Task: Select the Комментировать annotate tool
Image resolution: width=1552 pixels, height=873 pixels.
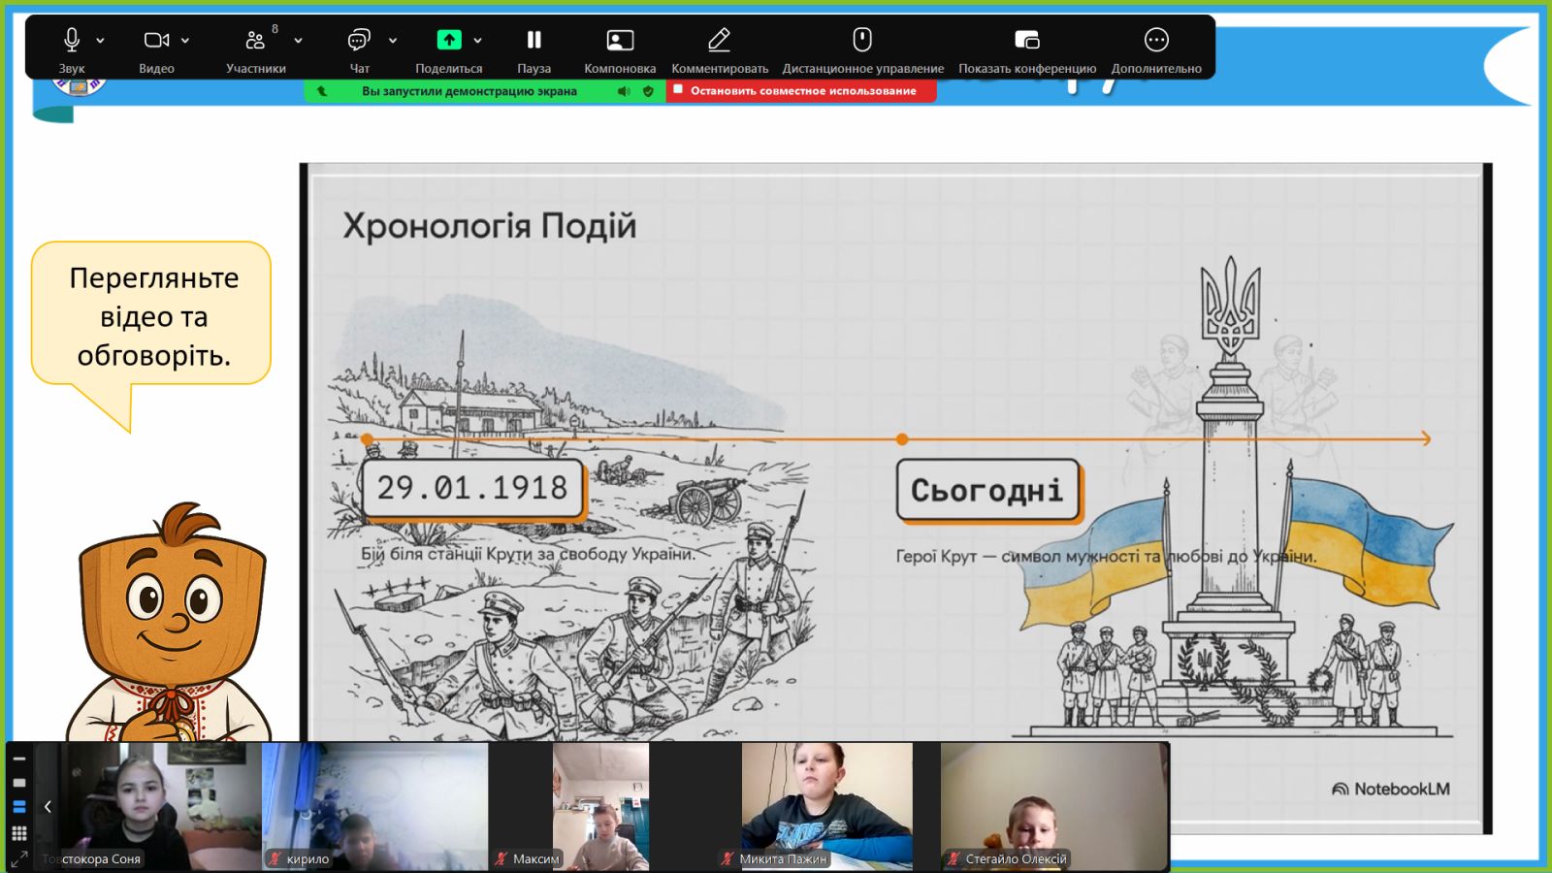Action: 719,41
